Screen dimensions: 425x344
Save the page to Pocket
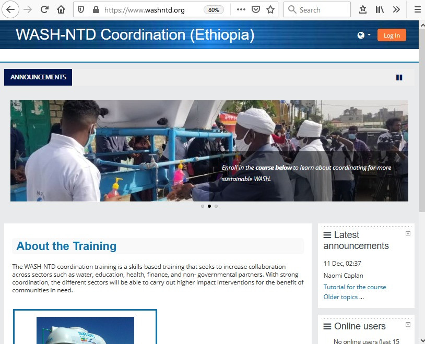tap(256, 10)
